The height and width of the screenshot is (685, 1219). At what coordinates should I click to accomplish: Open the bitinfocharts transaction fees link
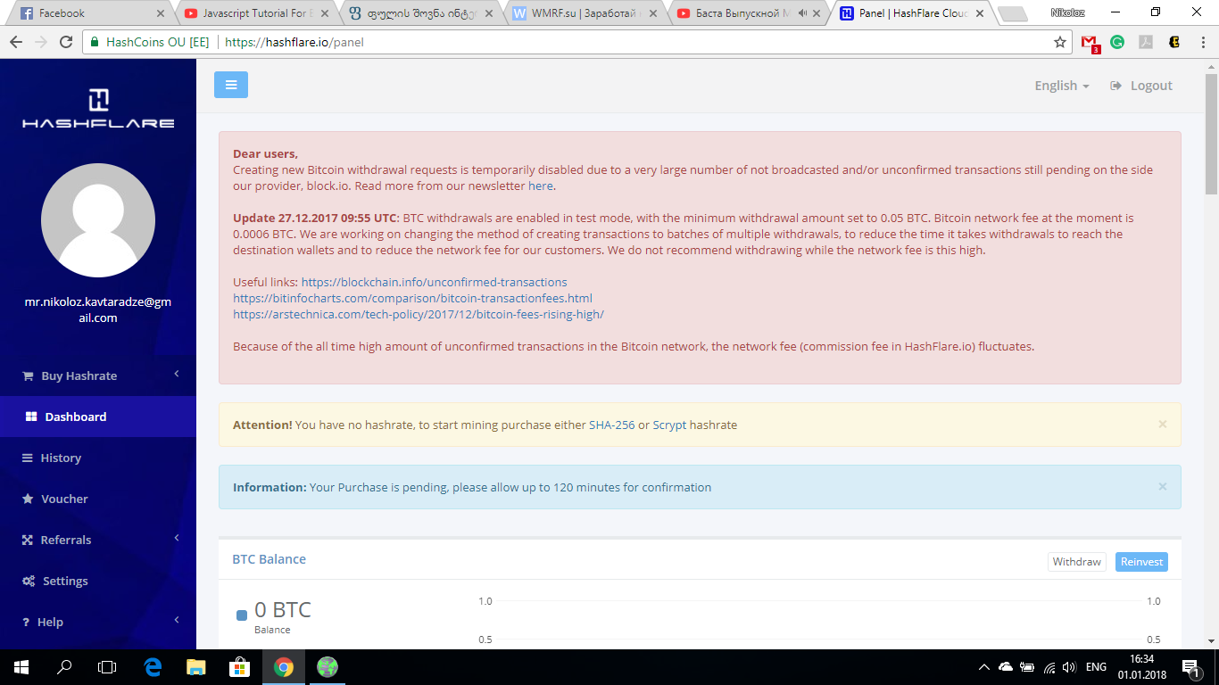pyautogui.click(x=412, y=298)
